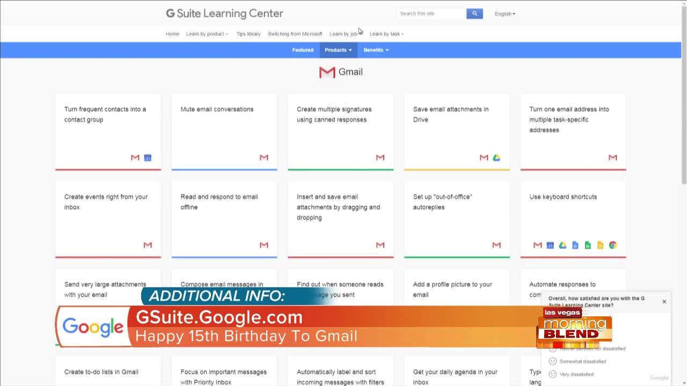687x386 pixels.
Task: Click Gmail icon on Save attachments card
Action: (x=484, y=158)
